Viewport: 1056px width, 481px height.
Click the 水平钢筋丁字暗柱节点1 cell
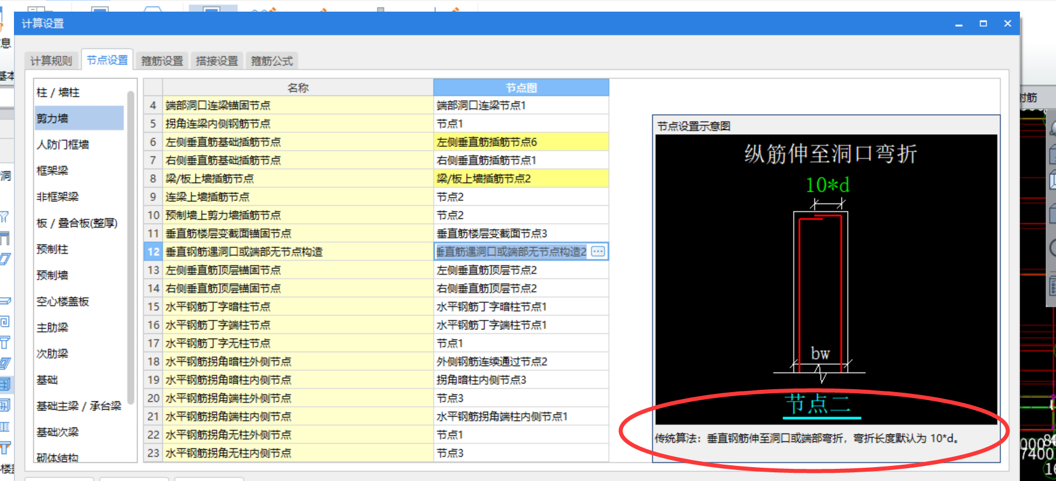click(521, 307)
